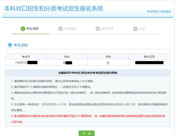The height and width of the screenshot is (136, 175).
Task: Click the blue layers icon beside 考生须知 heading
Action: [10, 45]
